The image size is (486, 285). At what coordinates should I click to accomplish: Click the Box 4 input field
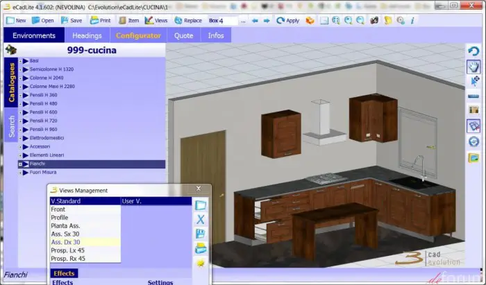[x=222, y=20]
